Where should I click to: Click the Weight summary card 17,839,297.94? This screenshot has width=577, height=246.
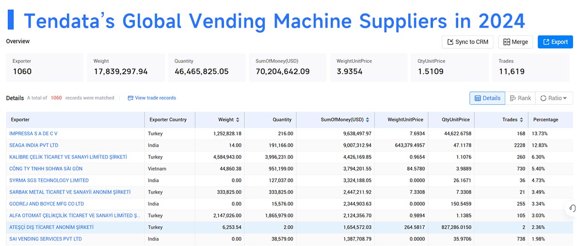tap(126, 68)
